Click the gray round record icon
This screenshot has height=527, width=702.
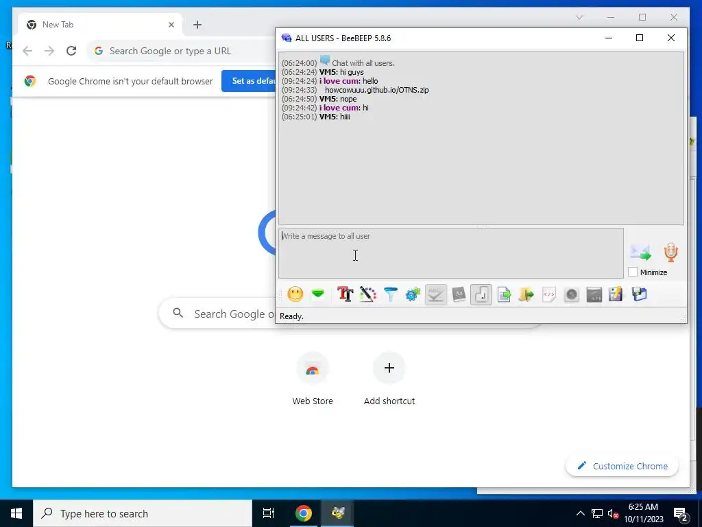click(x=572, y=294)
